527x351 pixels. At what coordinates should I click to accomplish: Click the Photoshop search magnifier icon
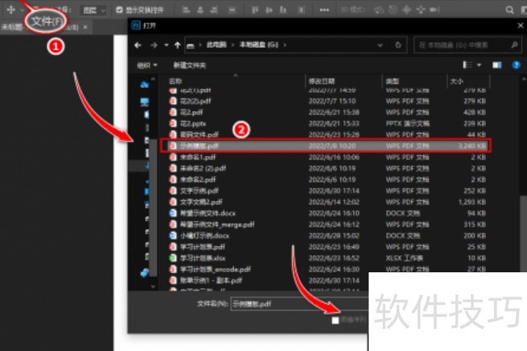coord(510,10)
